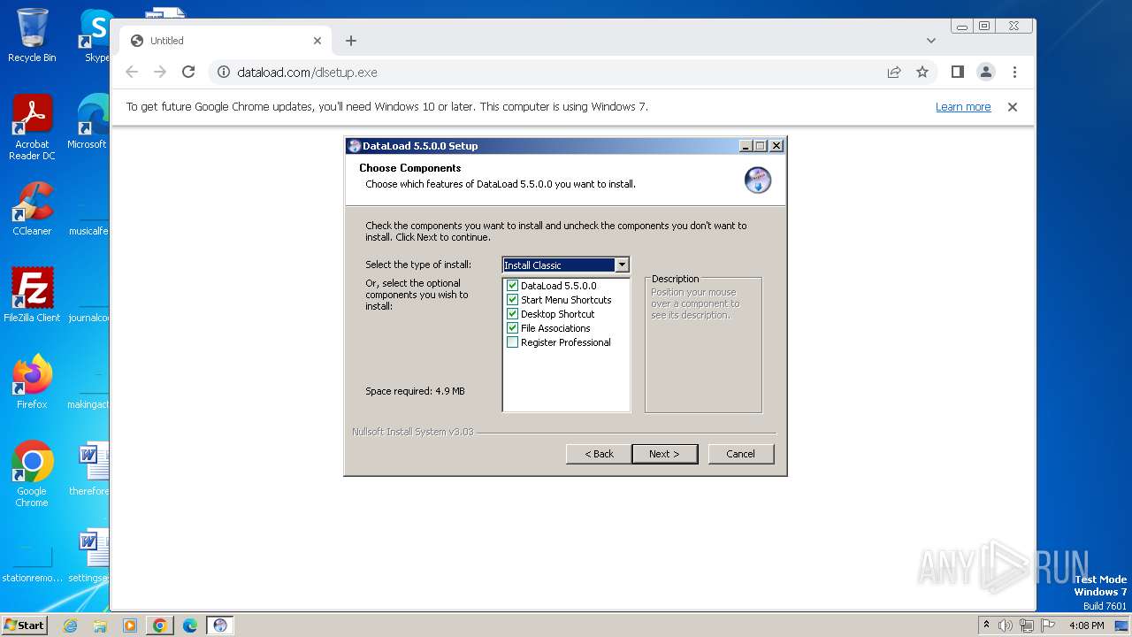The image size is (1132, 637).
Task: Open Microsoft Edge desktop shortcut
Action: tap(88, 122)
